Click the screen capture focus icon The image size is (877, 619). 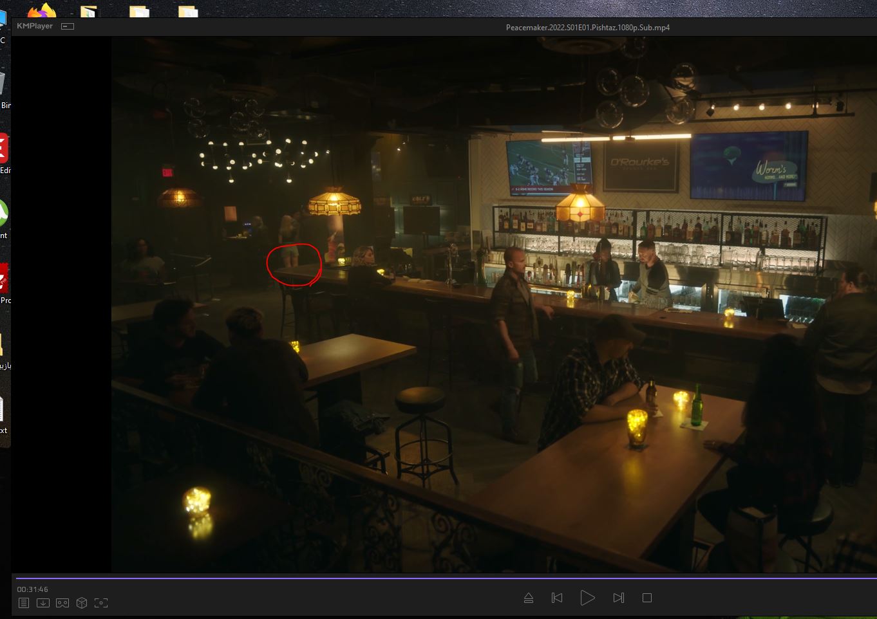point(101,603)
